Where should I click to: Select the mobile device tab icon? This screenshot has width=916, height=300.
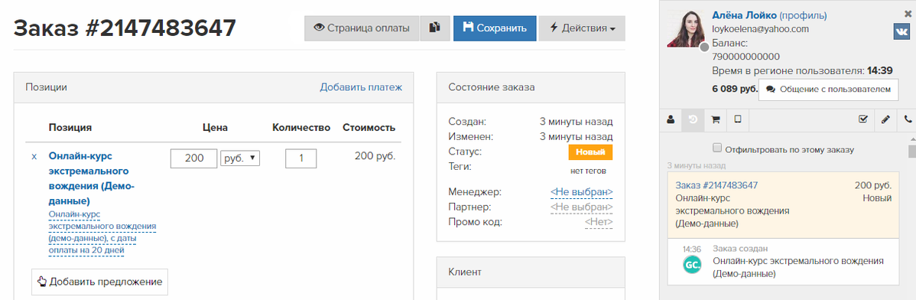[x=737, y=119]
